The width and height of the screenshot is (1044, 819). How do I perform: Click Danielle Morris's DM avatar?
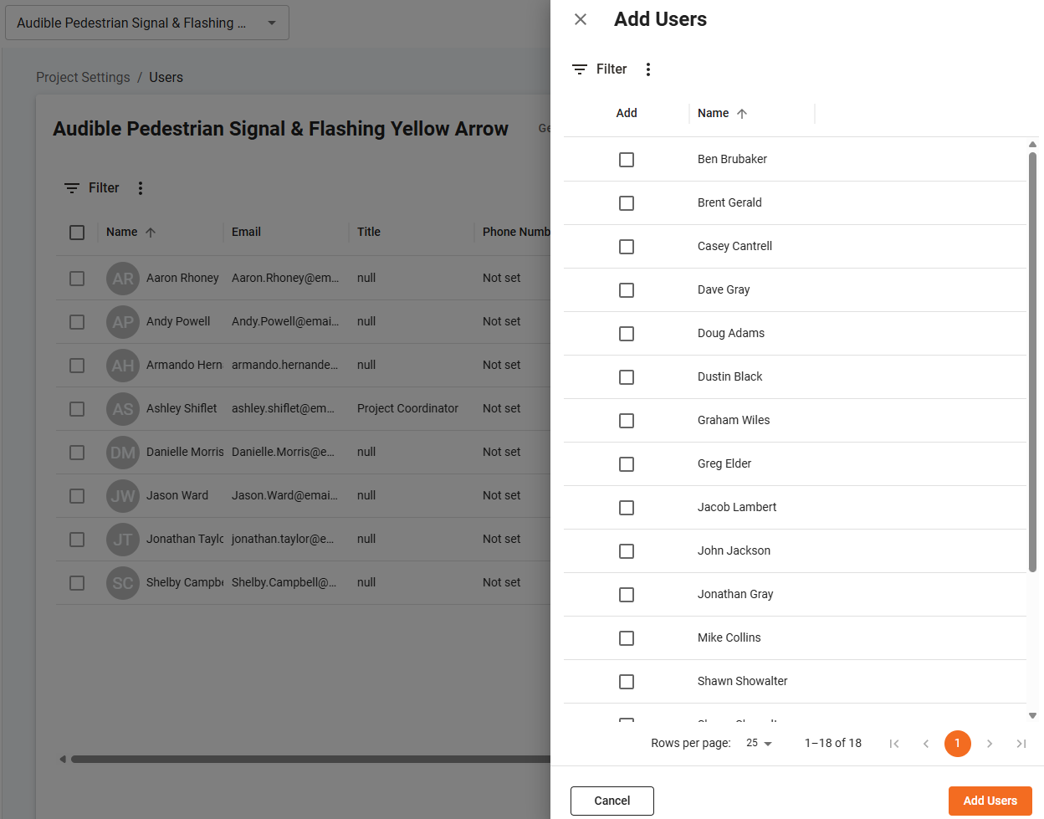(123, 453)
